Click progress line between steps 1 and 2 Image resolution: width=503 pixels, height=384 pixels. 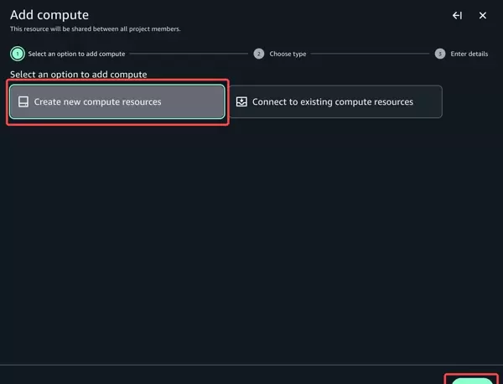189,54
